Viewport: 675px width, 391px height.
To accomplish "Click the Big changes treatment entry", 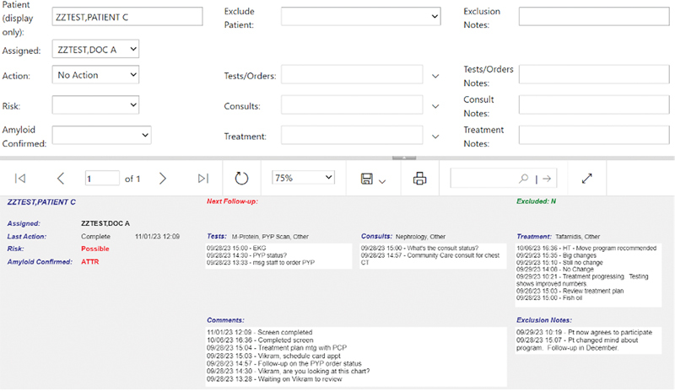I will click(x=557, y=255).
